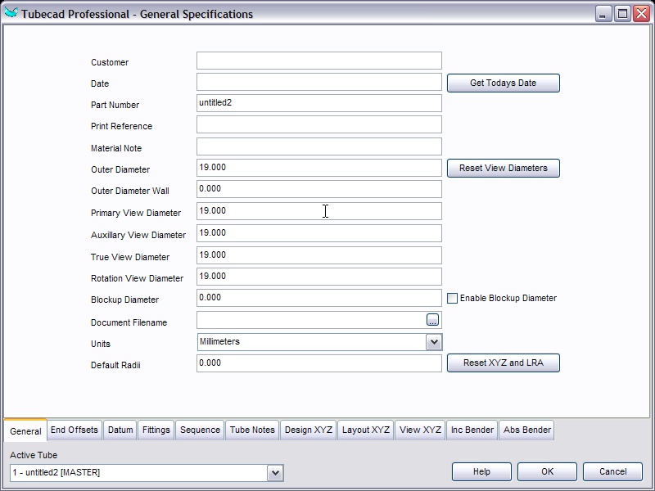This screenshot has width=655, height=491.
Task: Select the Inc Bender tab
Action: tap(472, 430)
